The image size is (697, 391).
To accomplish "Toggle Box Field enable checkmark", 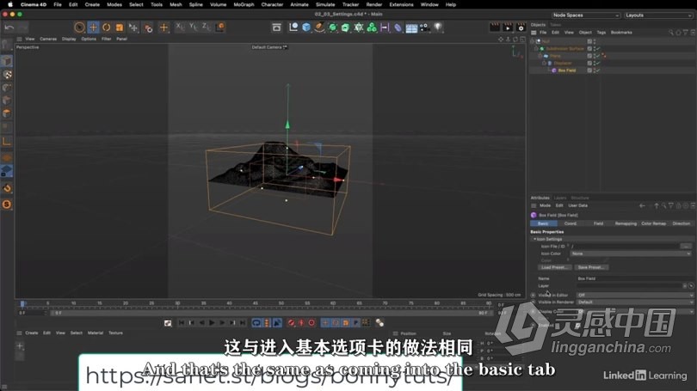I will pos(598,70).
